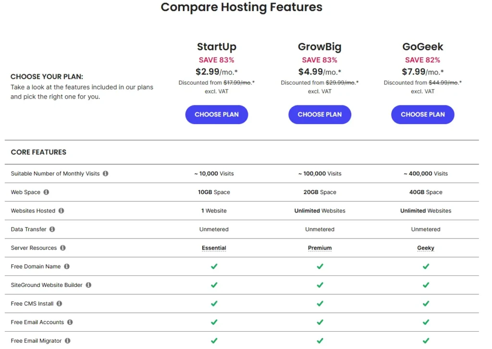Click the Server Resources row label
Image resolution: width=492 pixels, height=349 pixels.
point(34,248)
